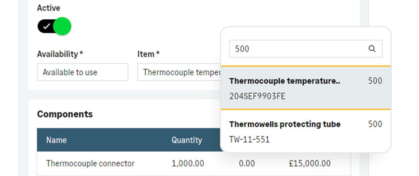Click the Active field label
The image size is (419, 176).
pyautogui.click(x=49, y=8)
